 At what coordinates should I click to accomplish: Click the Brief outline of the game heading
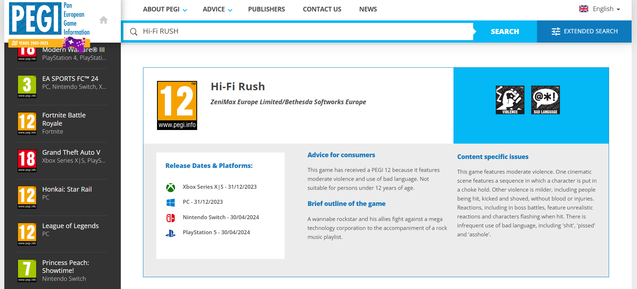347,204
